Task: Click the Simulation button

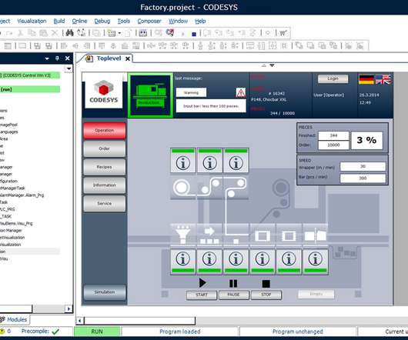Action: 105,292
